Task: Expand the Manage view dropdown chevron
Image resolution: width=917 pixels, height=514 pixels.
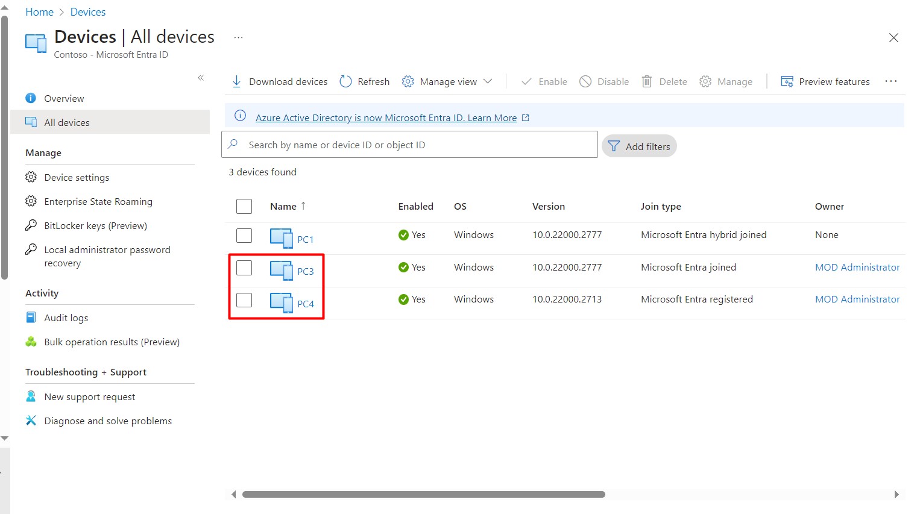Action: point(488,81)
